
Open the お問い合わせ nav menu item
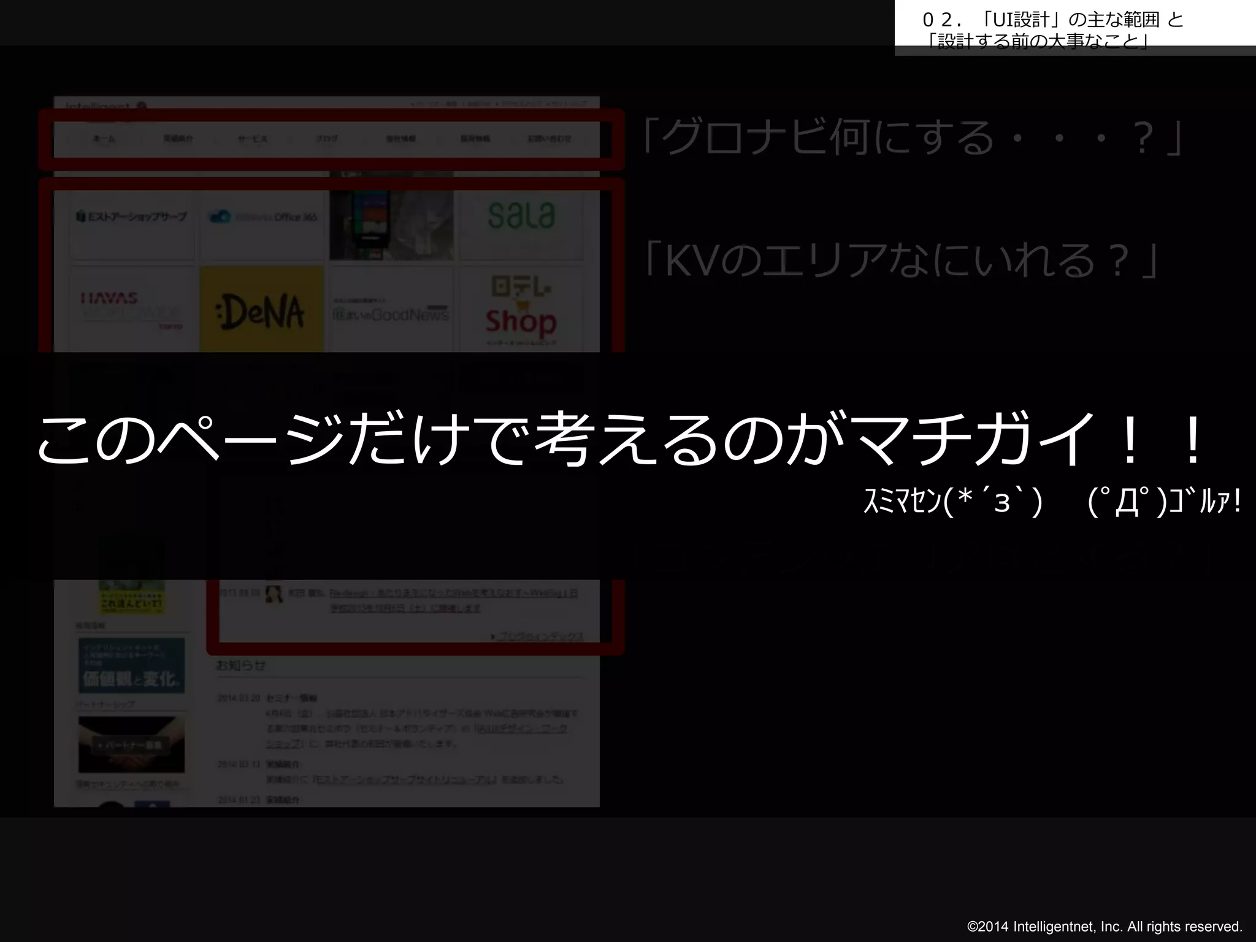[x=549, y=139]
